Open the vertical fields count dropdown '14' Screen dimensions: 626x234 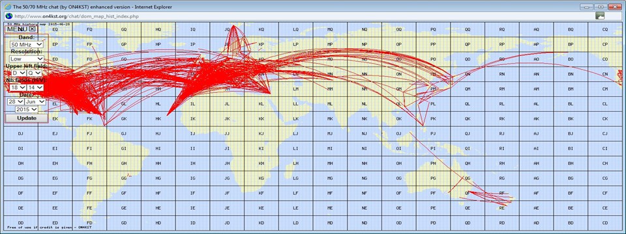point(35,88)
